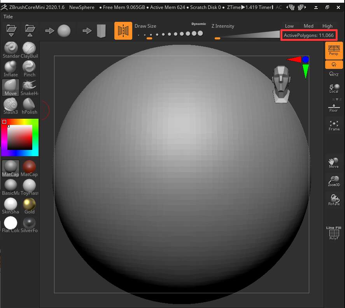345x308 pixels.
Task: Start a new sphere mesh
Action: click(x=58, y=31)
